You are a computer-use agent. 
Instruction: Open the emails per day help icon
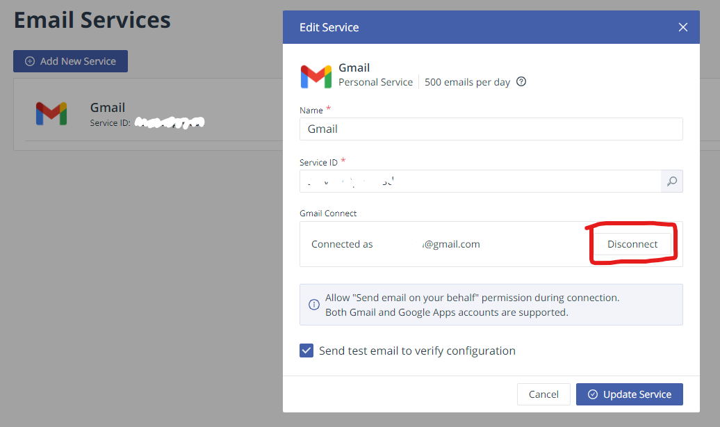coord(521,82)
